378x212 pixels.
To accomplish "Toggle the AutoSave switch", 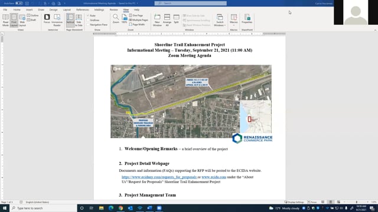I will (x=19, y=4).
